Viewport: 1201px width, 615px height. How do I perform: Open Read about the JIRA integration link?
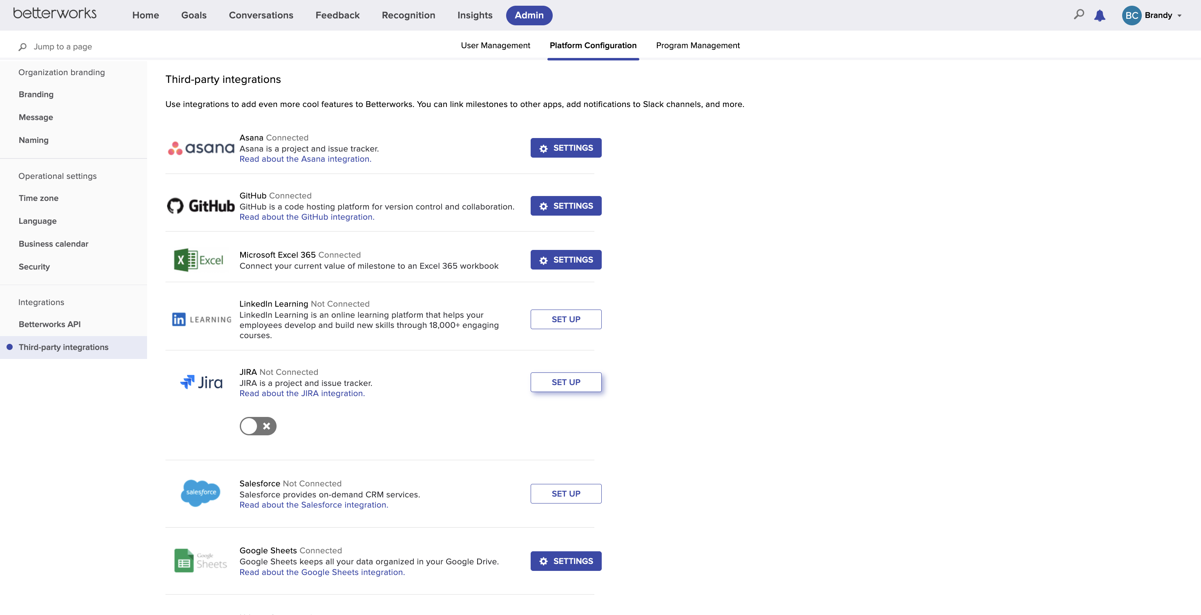(302, 393)
